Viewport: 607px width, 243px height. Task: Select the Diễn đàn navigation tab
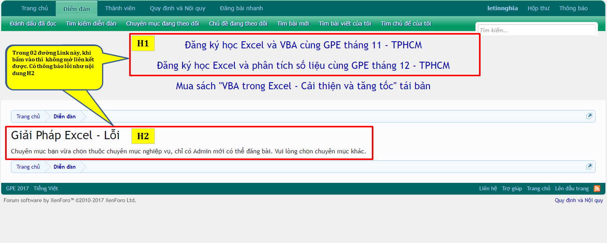[77, 9]
